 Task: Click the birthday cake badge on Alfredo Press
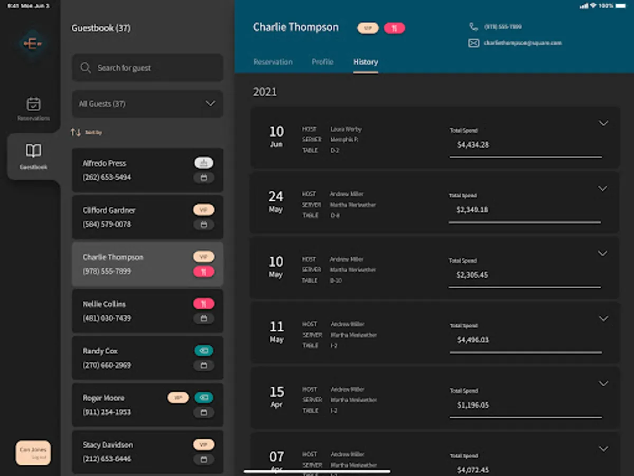coord(204,163)
